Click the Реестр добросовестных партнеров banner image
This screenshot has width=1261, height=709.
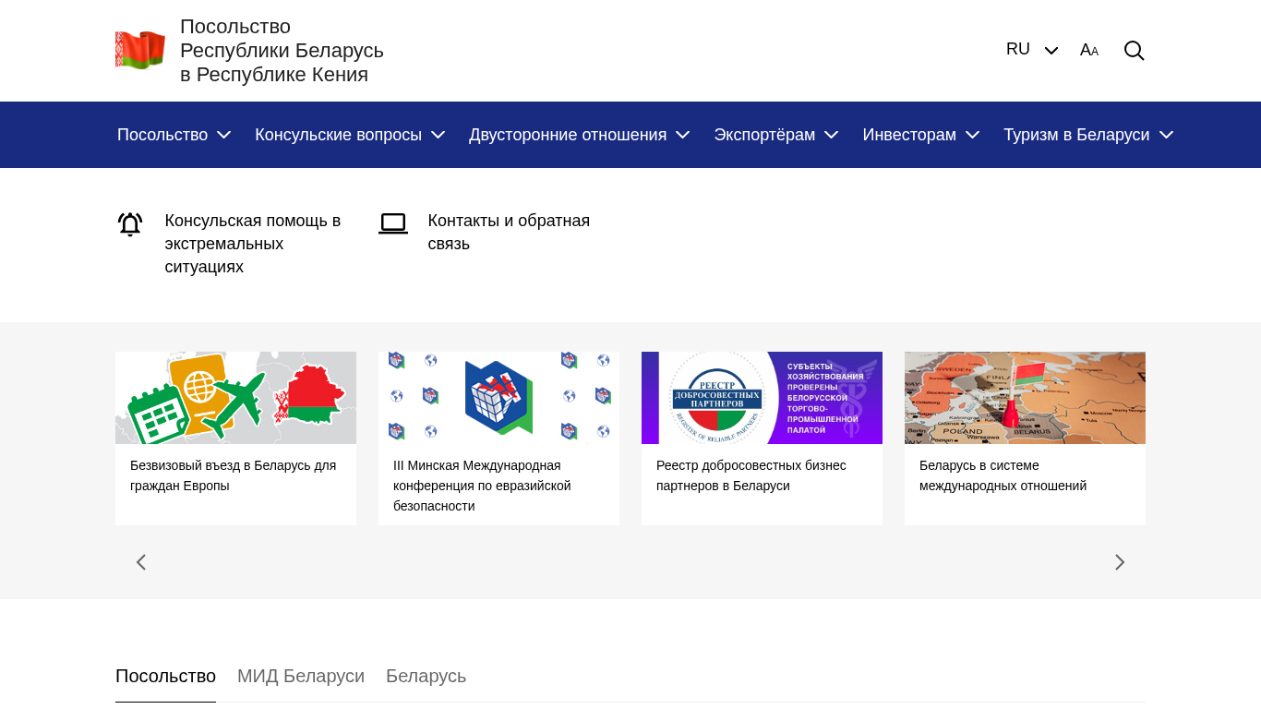point(762,398)
